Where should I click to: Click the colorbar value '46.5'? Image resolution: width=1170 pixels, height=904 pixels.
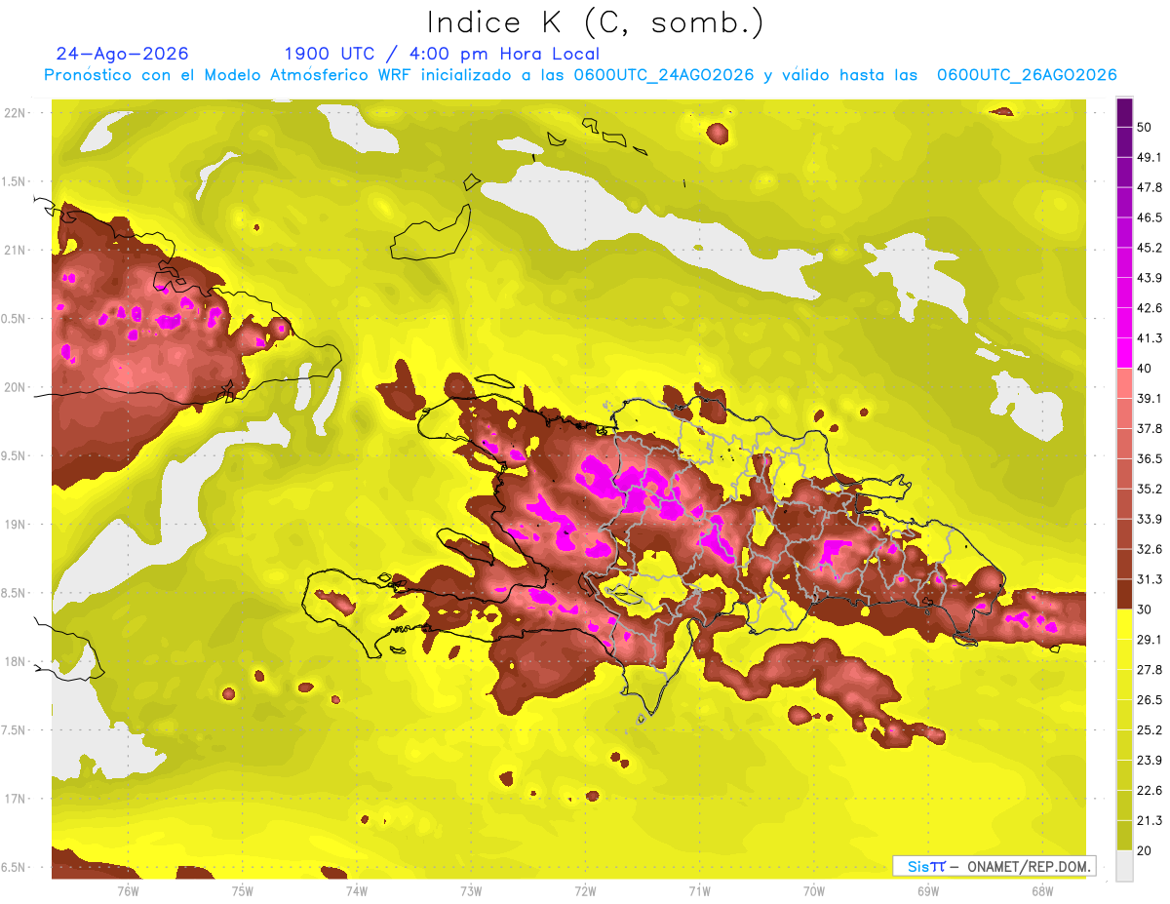[x=1149, y=217]
